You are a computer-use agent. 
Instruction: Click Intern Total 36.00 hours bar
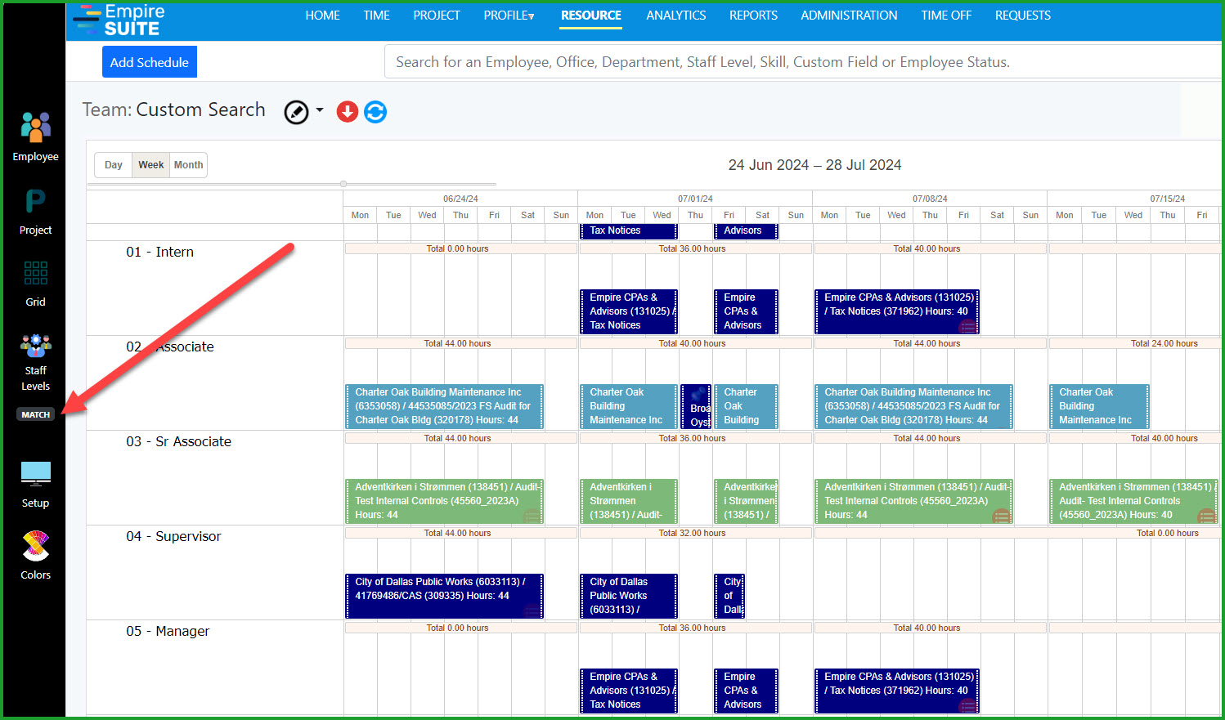[x=695, y=248]
